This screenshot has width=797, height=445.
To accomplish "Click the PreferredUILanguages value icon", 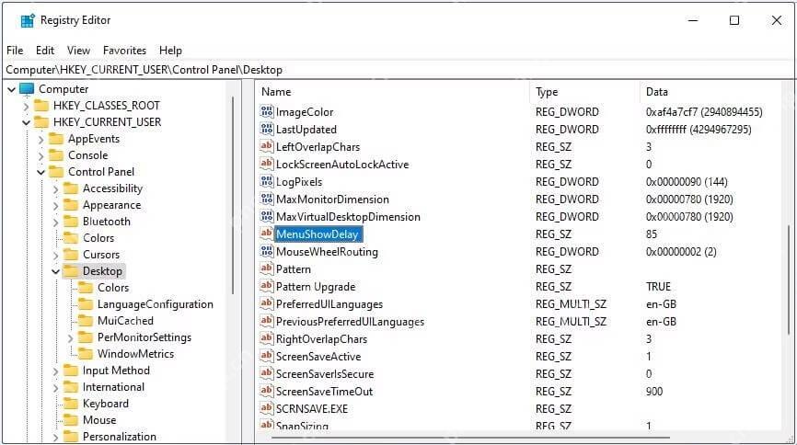I will 267,303.
